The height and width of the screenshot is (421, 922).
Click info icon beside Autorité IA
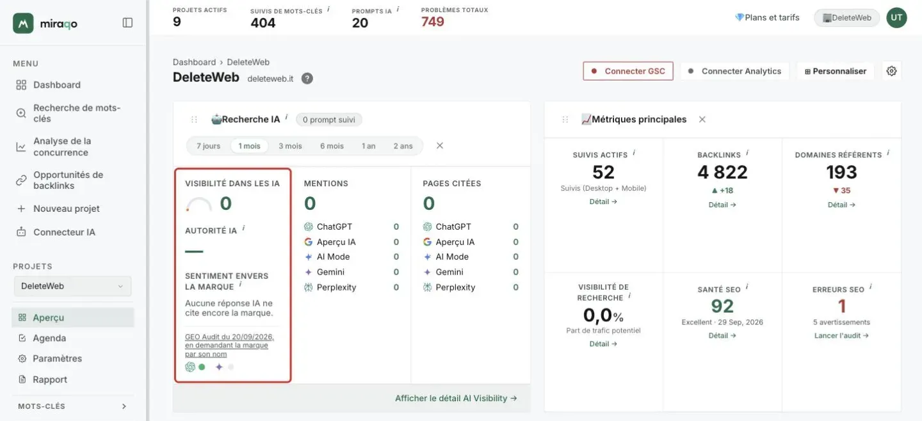(243, 228)
